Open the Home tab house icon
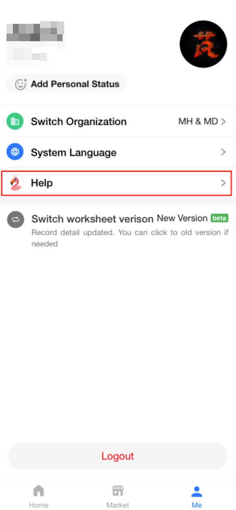236x510 pixels. [38, 491]
